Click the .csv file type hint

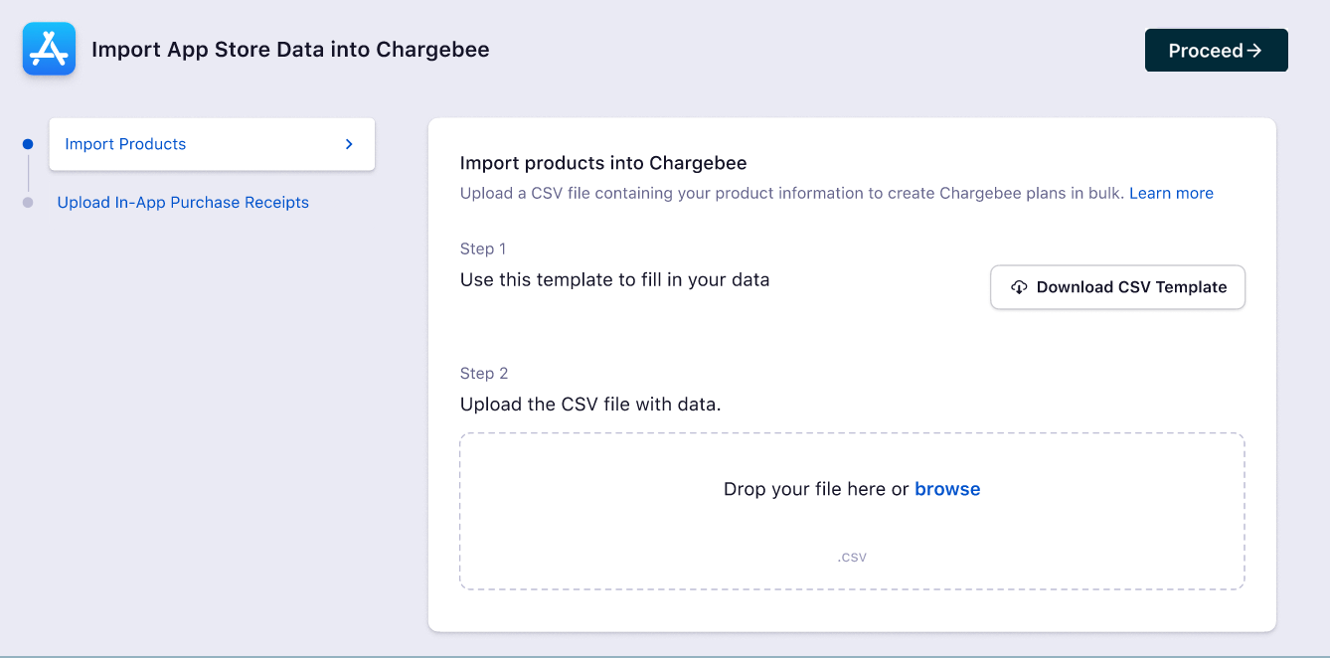852,557
